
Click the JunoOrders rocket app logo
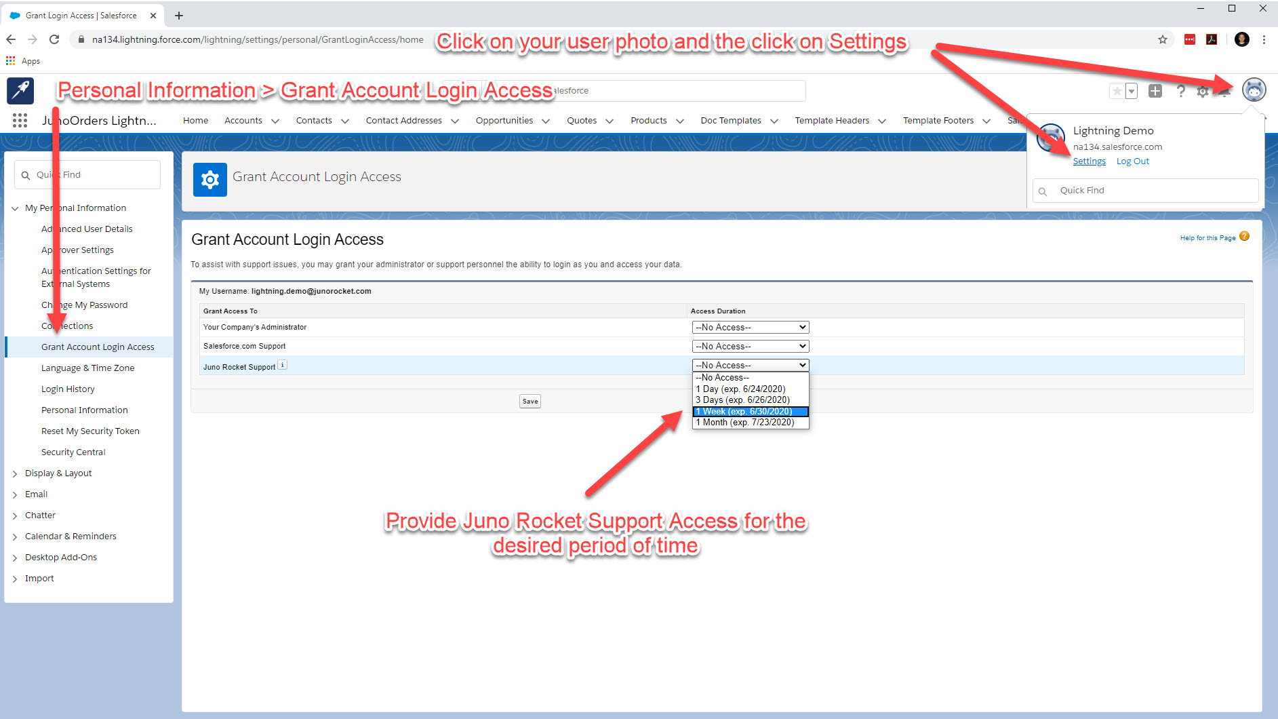[x=20, y=90]
